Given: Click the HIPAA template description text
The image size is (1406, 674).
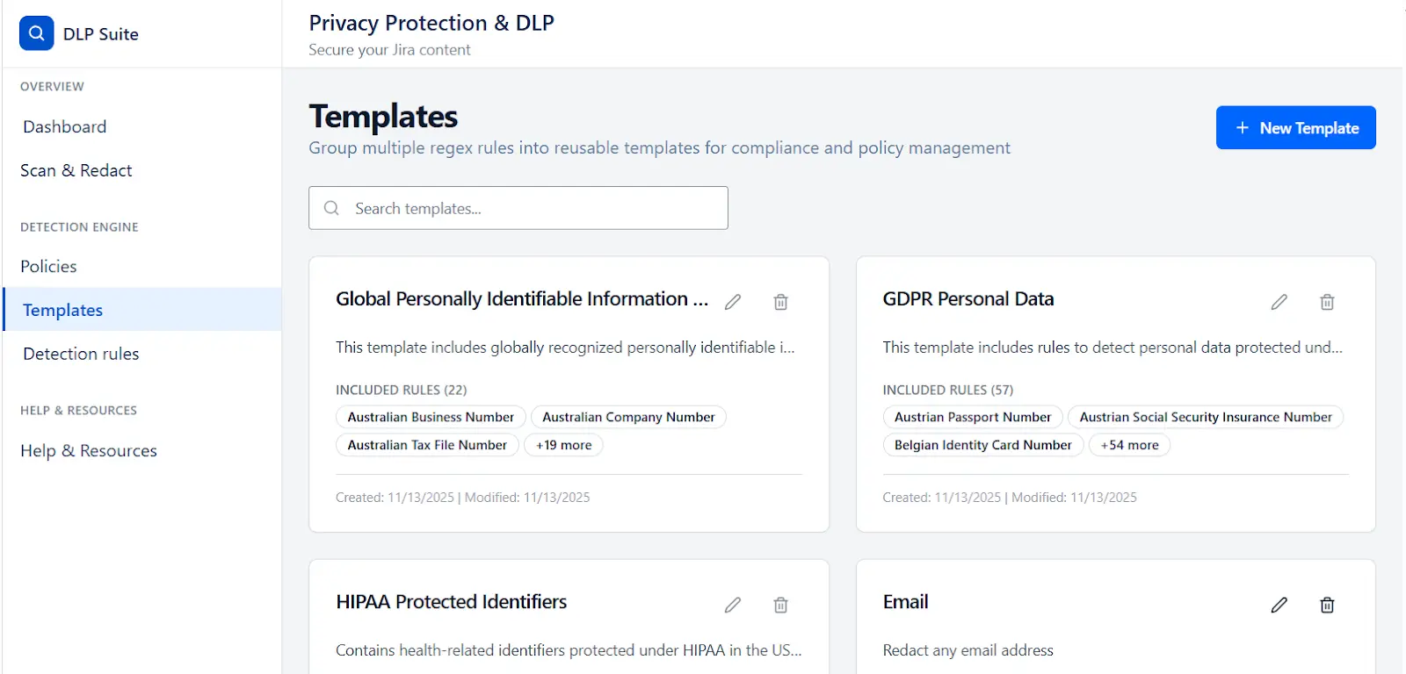Looking at the screenshot, I should 569,650.
